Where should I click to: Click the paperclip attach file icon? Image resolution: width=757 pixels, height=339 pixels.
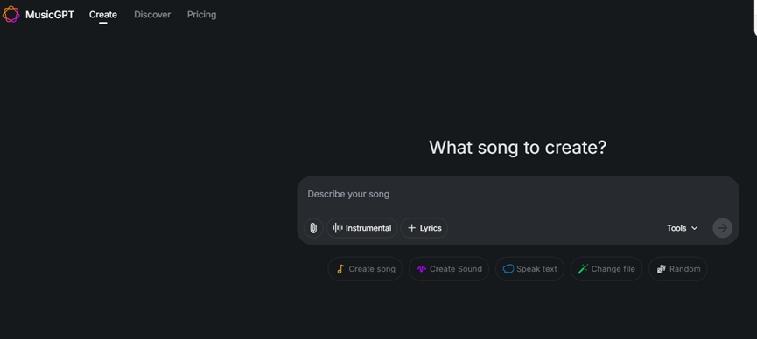313,228
